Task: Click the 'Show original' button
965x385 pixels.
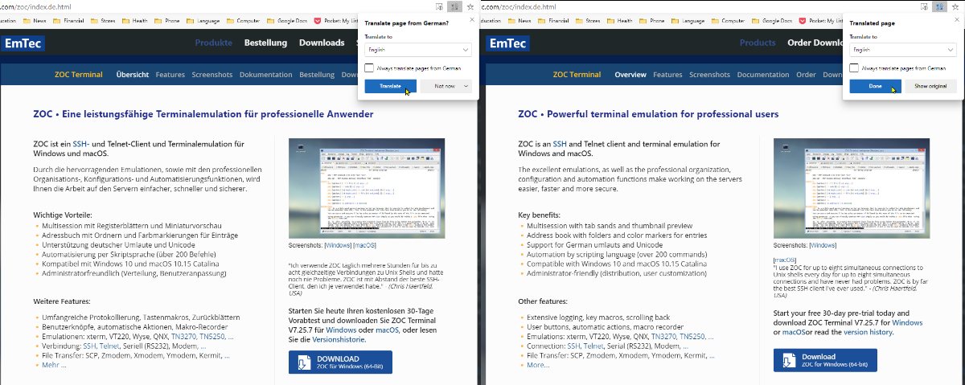Action: coord(930,85)
